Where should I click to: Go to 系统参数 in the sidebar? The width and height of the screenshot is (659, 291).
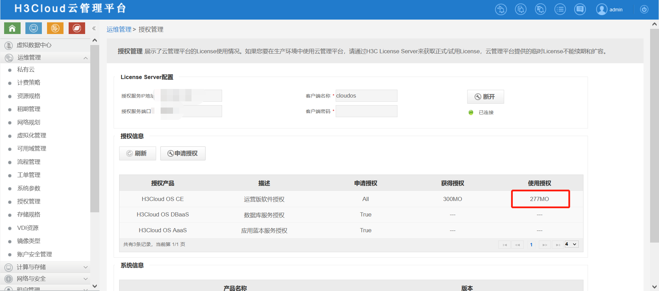(x=29, y=189)
